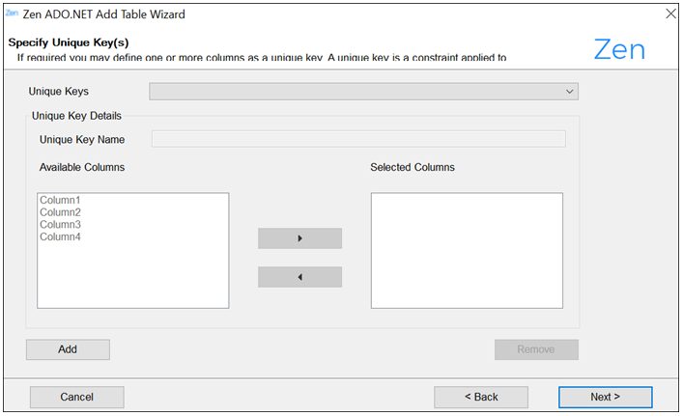This screenshot has width=683, height=416.
Task: Proceed with the Next button
Action: coord(605,397)
